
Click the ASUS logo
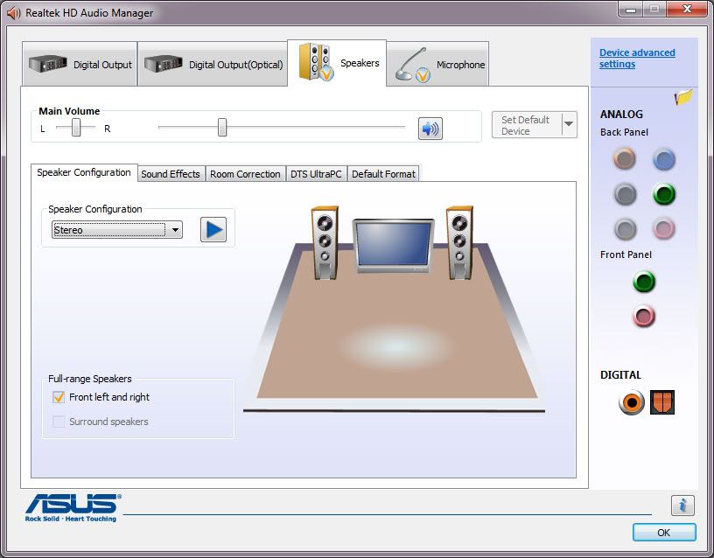[x=73, y=507]
